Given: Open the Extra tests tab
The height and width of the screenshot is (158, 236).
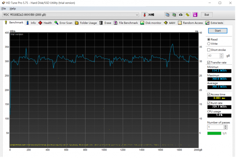Looking at the screenshot, I should click(x=214, y=23).
